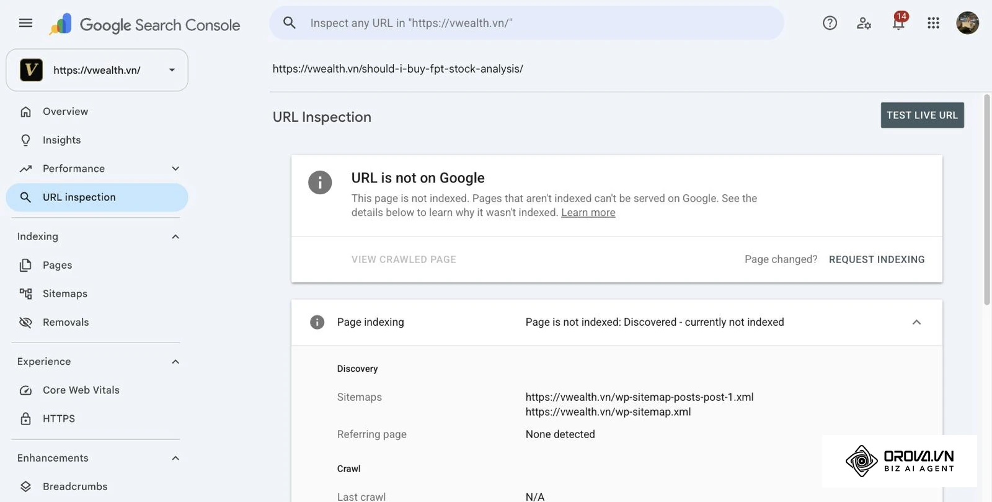The width and height of the screenshot is (992, 502).
Task: Collapse the Page indexing details panel
Action: pyautogui.click(x=916, y=322)
